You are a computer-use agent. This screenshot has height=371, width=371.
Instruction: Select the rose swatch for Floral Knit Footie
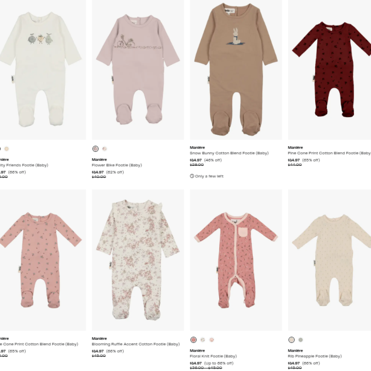(193, 340)
